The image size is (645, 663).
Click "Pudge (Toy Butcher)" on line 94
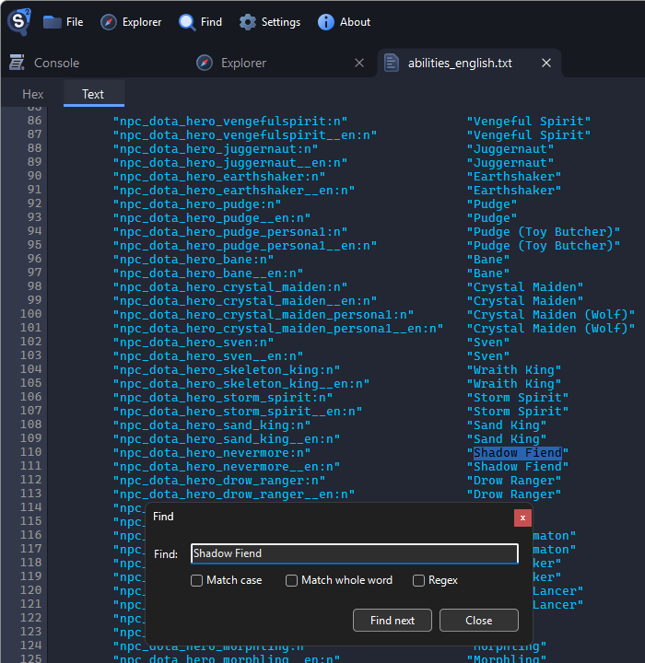tap(544, 232)
